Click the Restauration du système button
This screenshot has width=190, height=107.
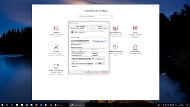click(x=99, y=41)
